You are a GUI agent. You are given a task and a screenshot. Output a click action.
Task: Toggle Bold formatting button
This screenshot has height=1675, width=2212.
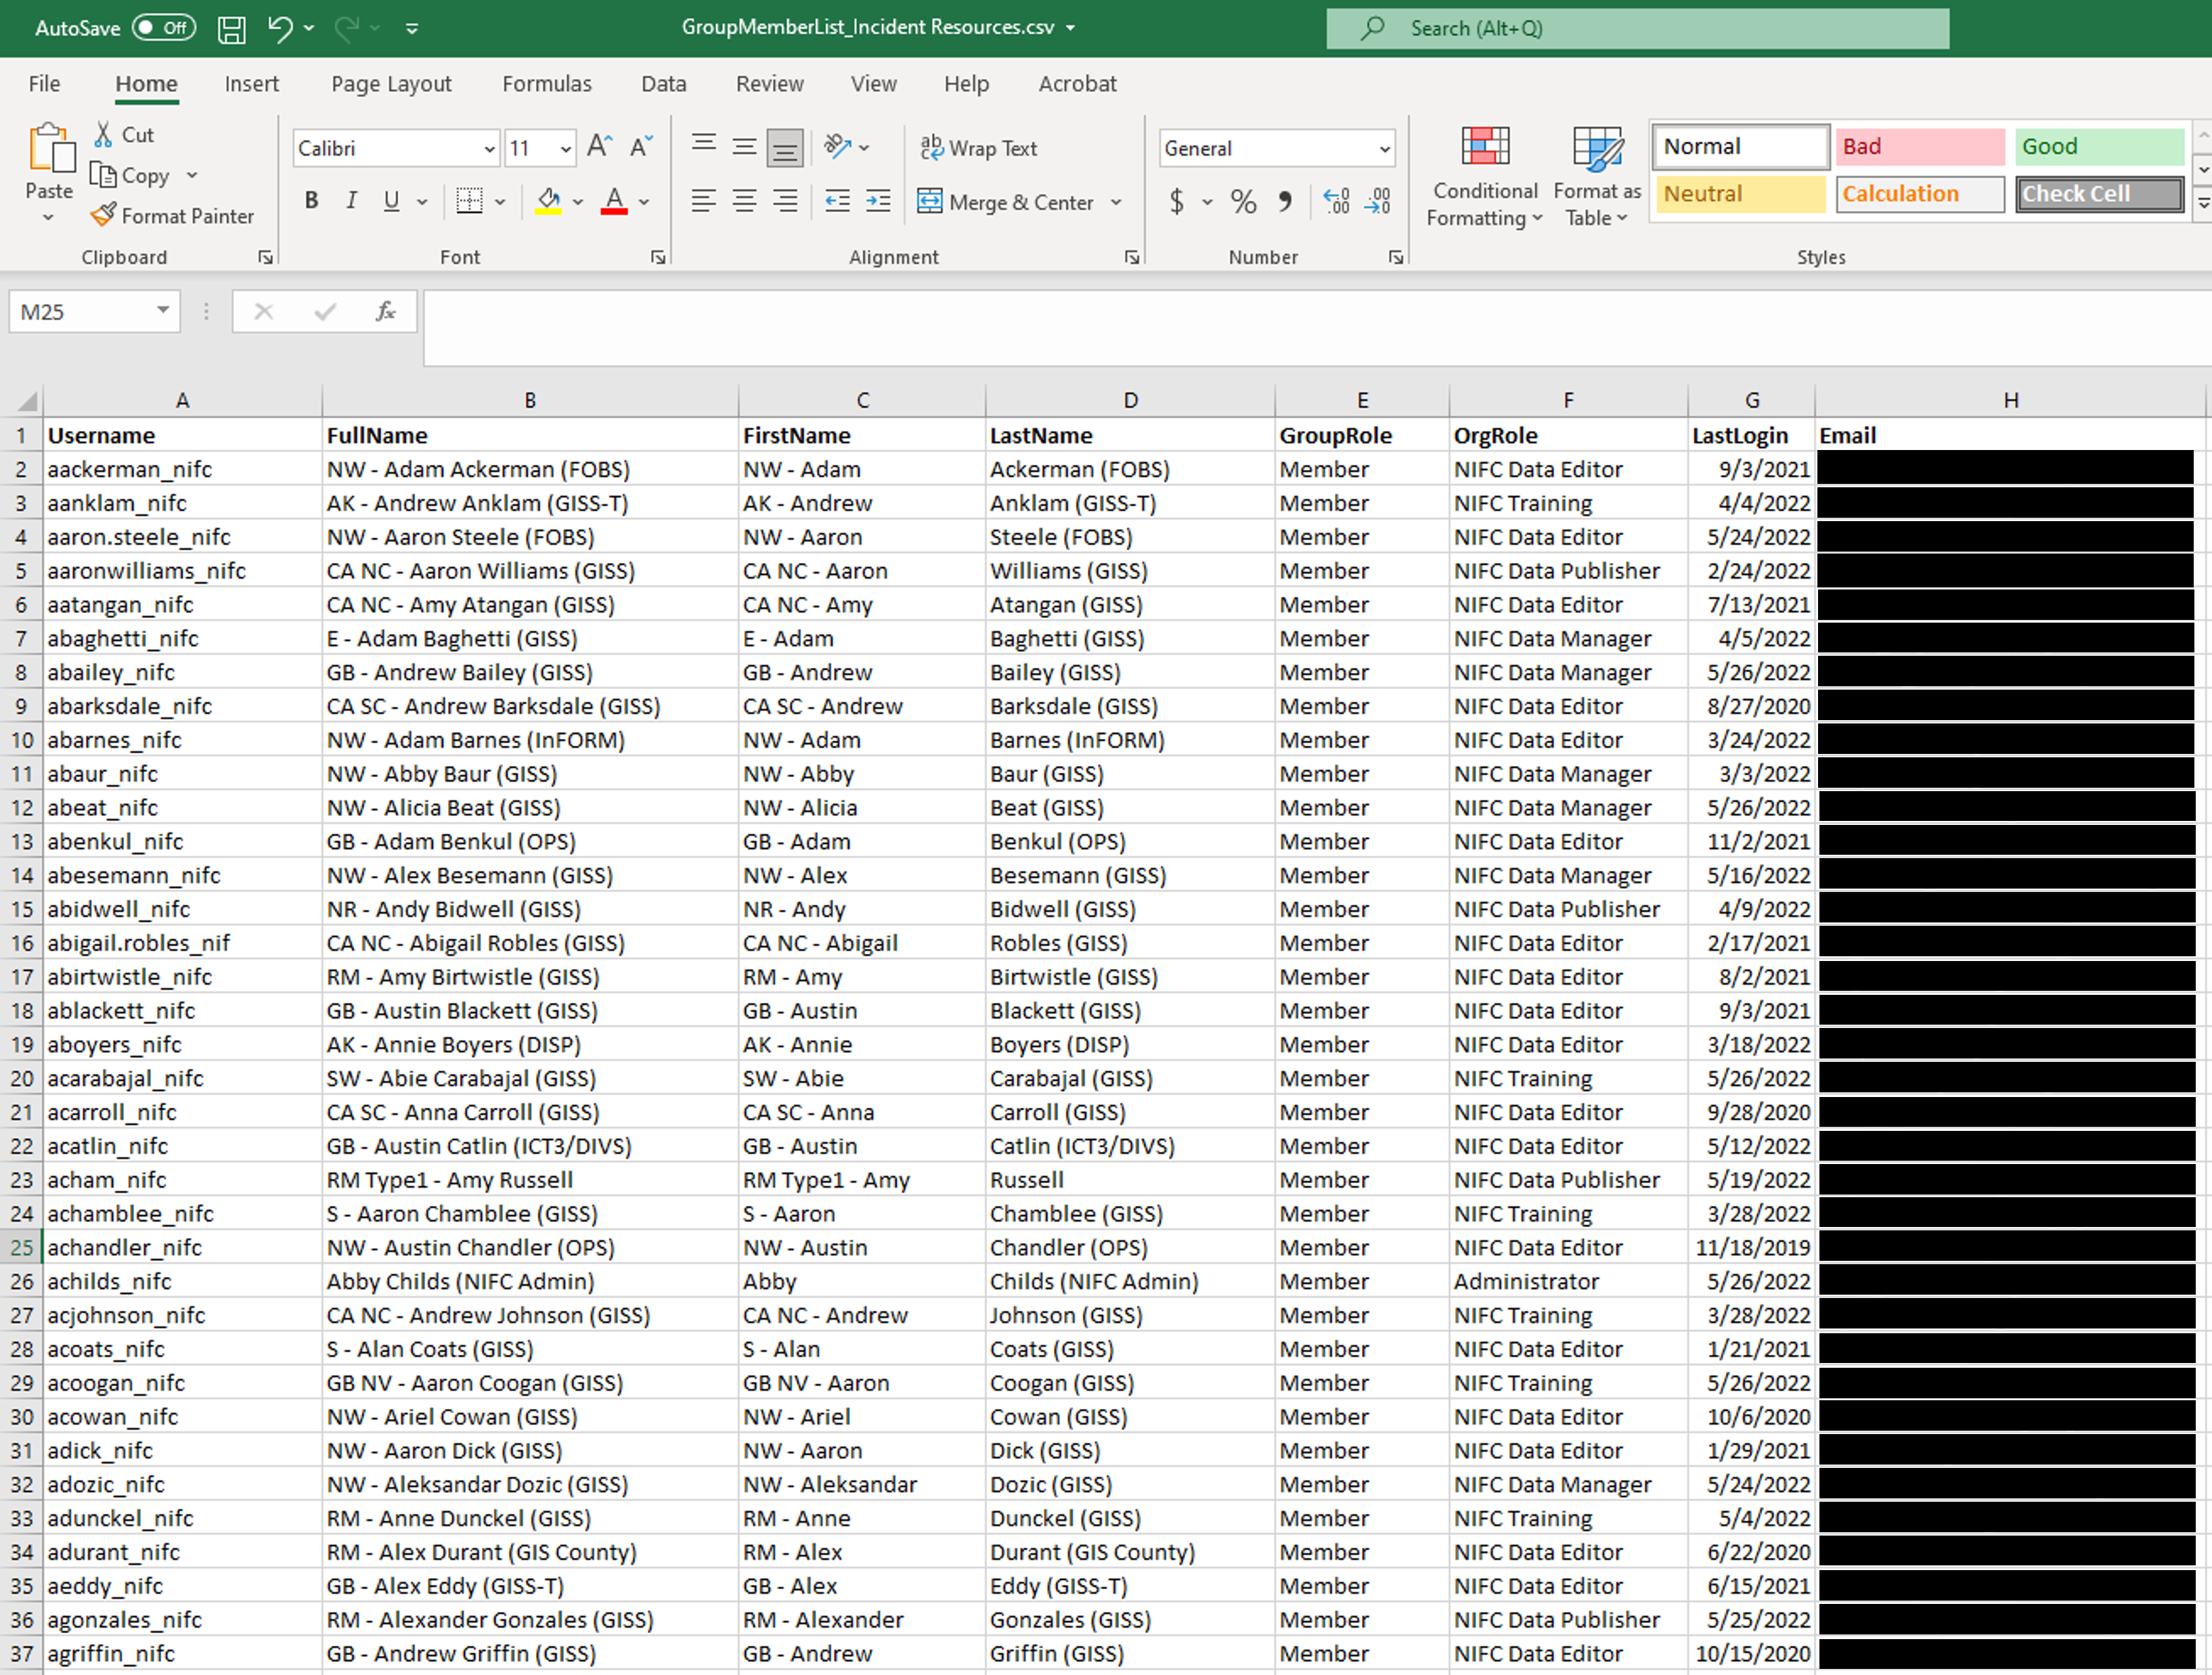pyautogui.click(x=311, y=201)
